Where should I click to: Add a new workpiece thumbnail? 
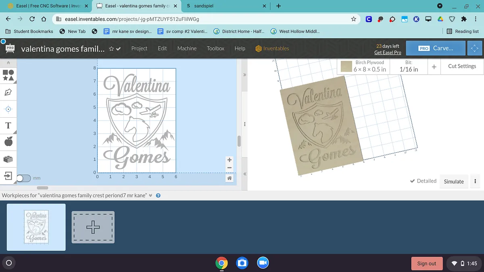[x=93, y=227]
